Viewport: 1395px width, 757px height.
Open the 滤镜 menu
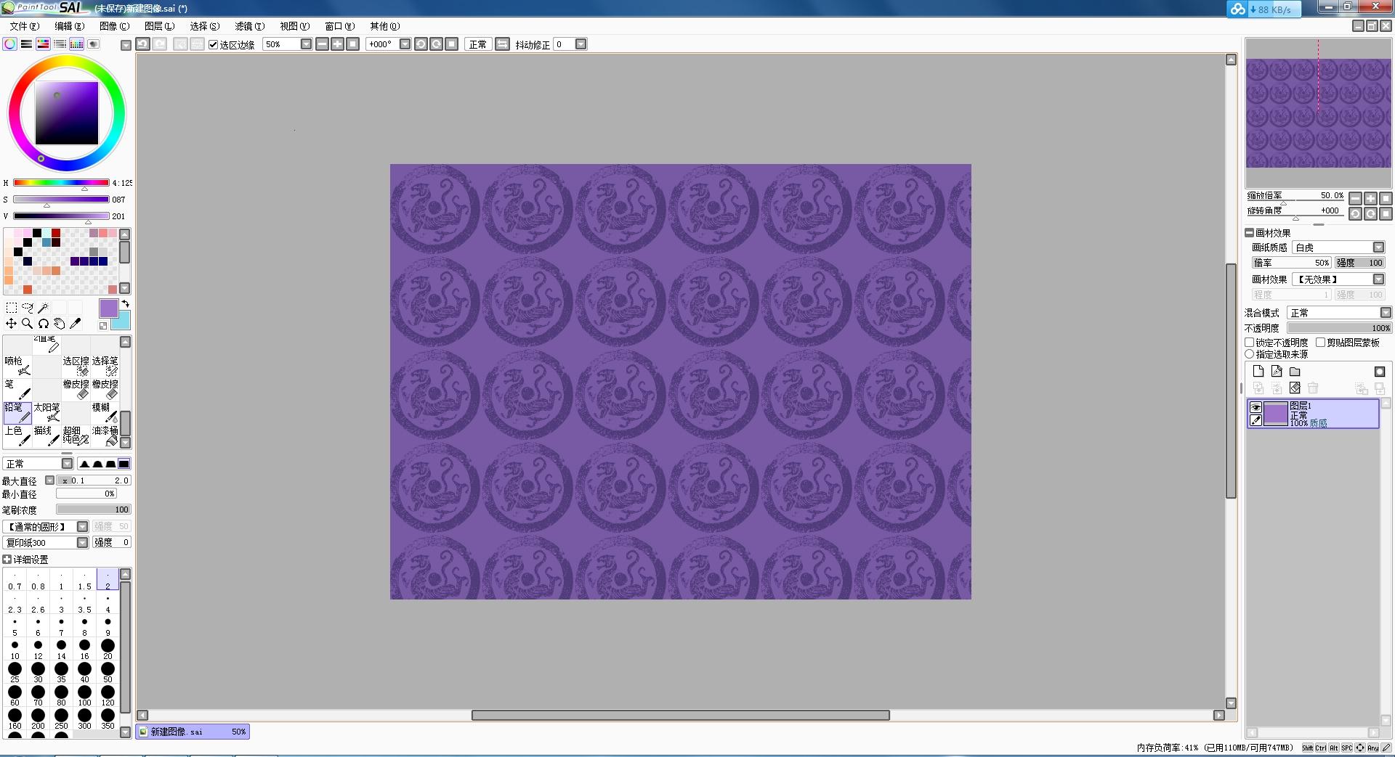[249, 26]
